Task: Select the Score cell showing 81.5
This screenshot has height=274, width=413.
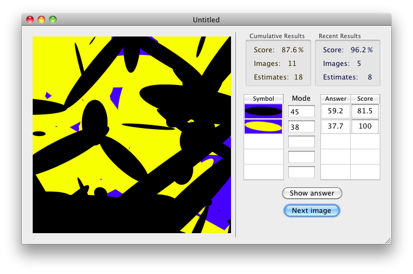Action: click(x=365, y=111)
